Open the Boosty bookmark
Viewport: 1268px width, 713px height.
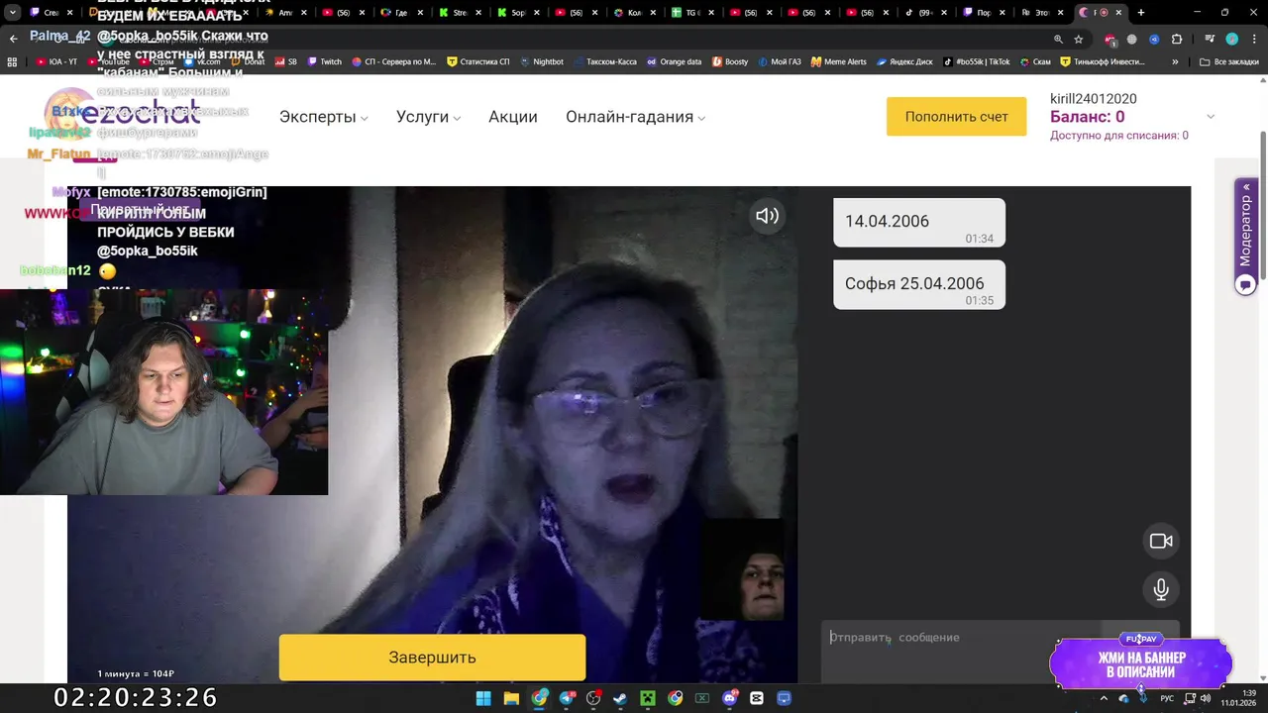(730, 61)
